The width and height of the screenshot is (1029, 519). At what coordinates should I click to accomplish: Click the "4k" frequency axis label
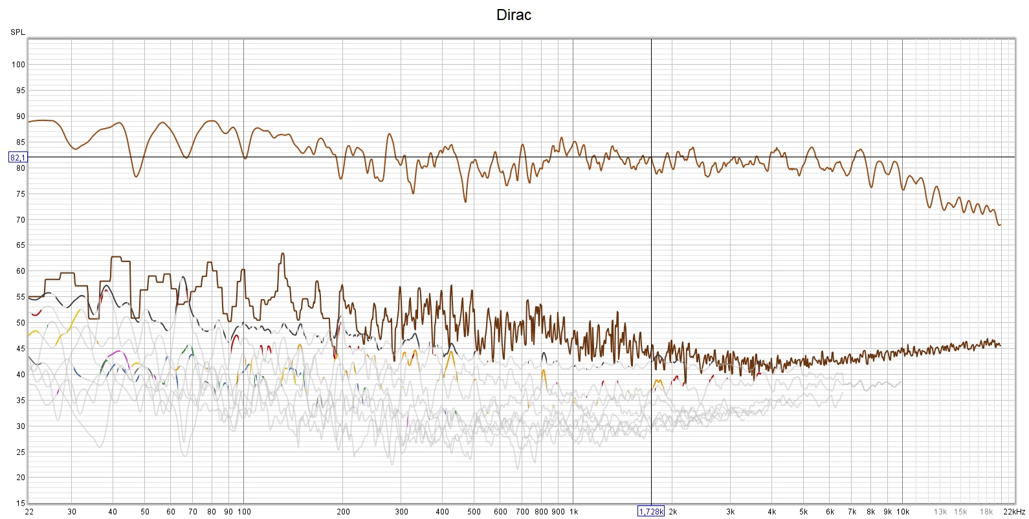coord(772,512)
